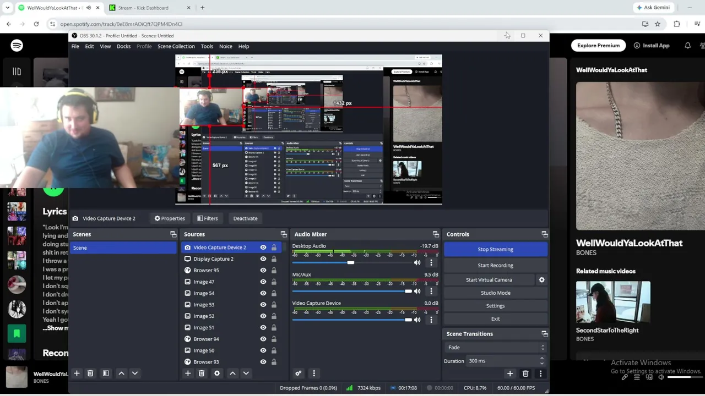Undock the Audio Mixer panel
The image size is (705, 396).
pos(436,234)
